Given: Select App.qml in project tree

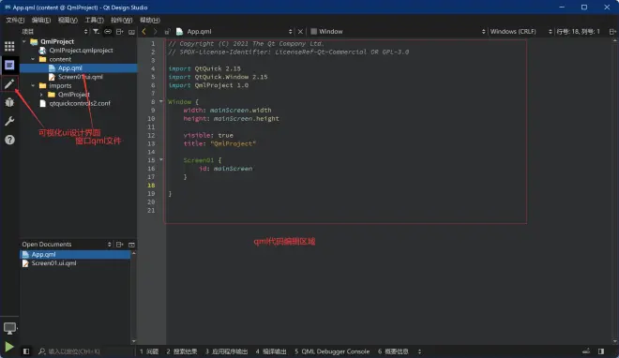Looking at the screenshot, I should coord(70,67).
